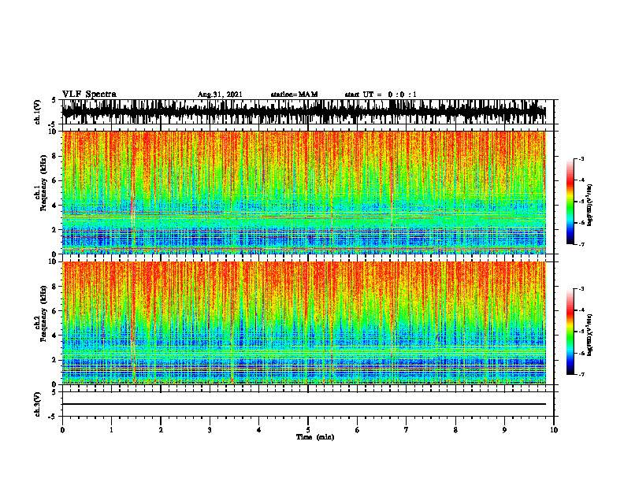
Task: Click time axis tick label "2"
Action: click(161, 430)
